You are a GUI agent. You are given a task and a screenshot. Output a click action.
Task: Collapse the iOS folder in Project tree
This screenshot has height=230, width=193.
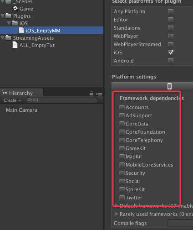click(9, 23)
